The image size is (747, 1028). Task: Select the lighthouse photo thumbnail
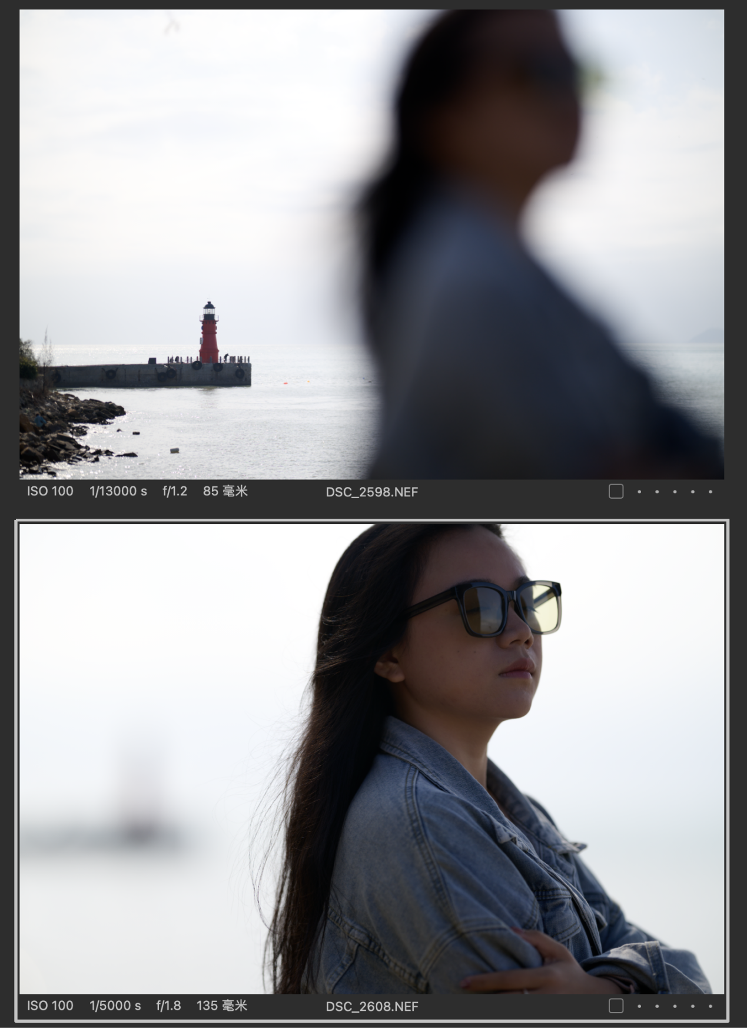371,244
